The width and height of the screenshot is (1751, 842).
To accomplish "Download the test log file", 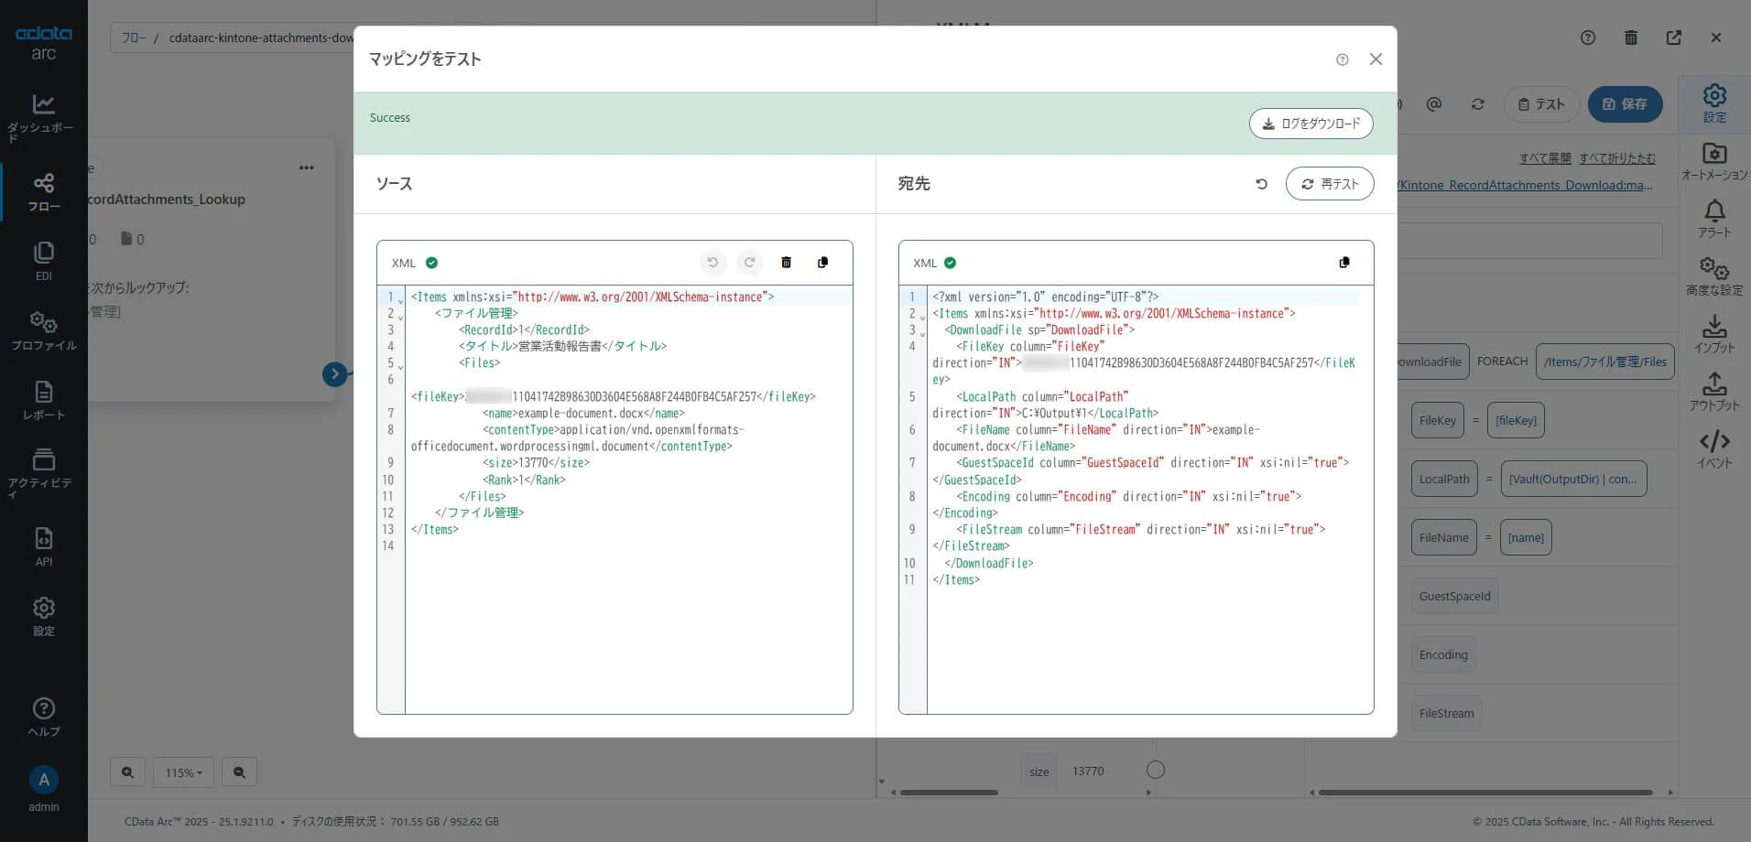I will [x=1311, y=124].
